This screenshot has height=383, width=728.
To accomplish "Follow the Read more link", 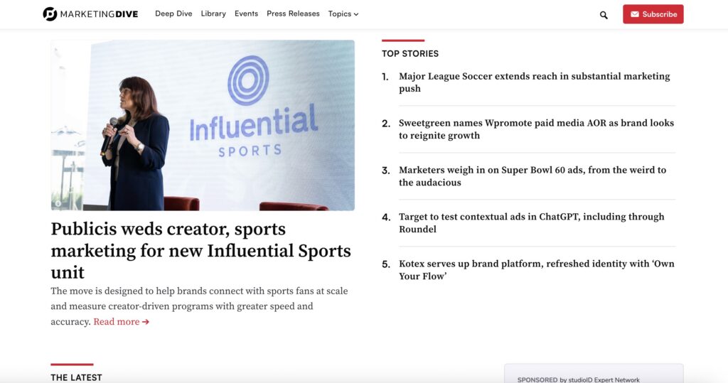I will (x=116, y=322).
